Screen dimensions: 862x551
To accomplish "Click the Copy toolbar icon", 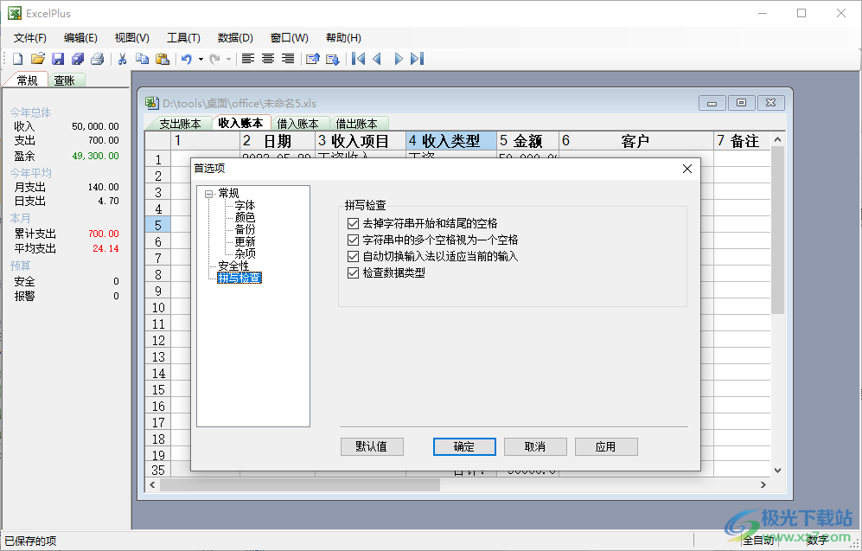I will coord(143,59).
